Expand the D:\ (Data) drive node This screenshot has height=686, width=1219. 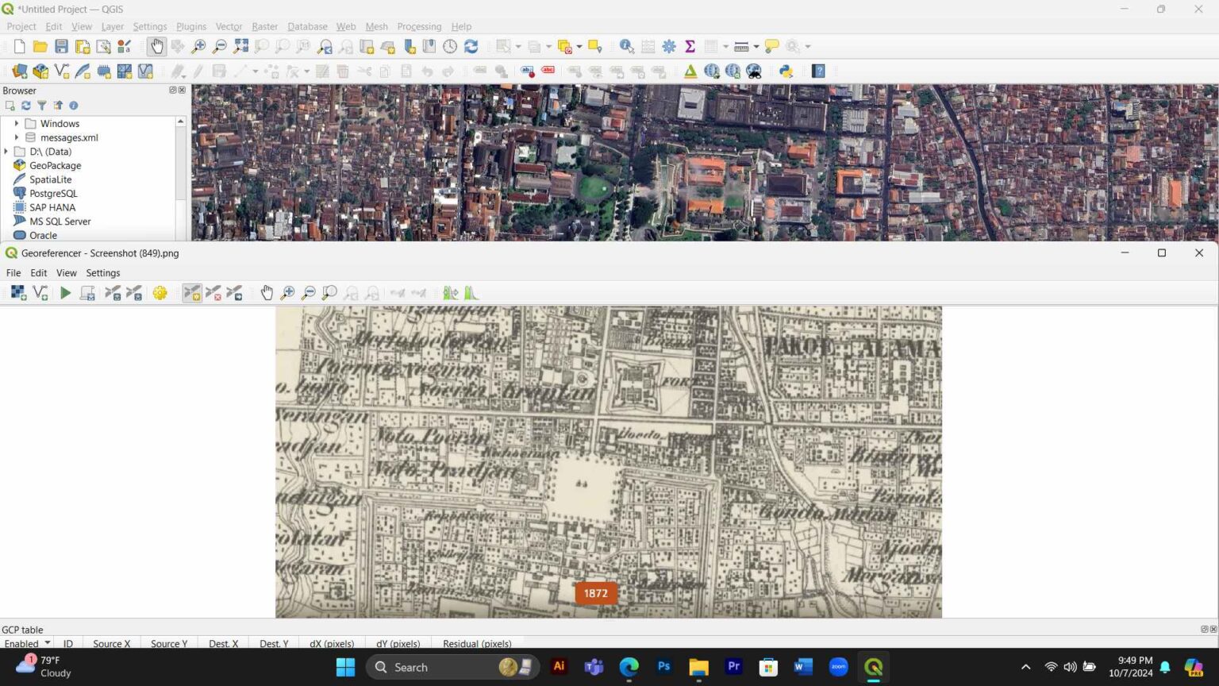tap(6, 152)
